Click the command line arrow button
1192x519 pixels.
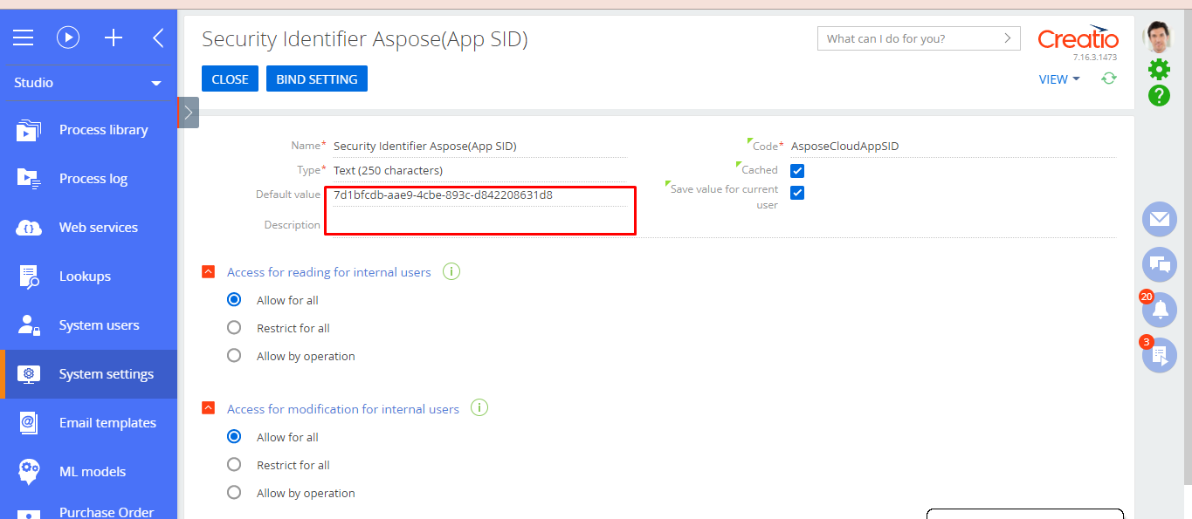coord(1008,38)
